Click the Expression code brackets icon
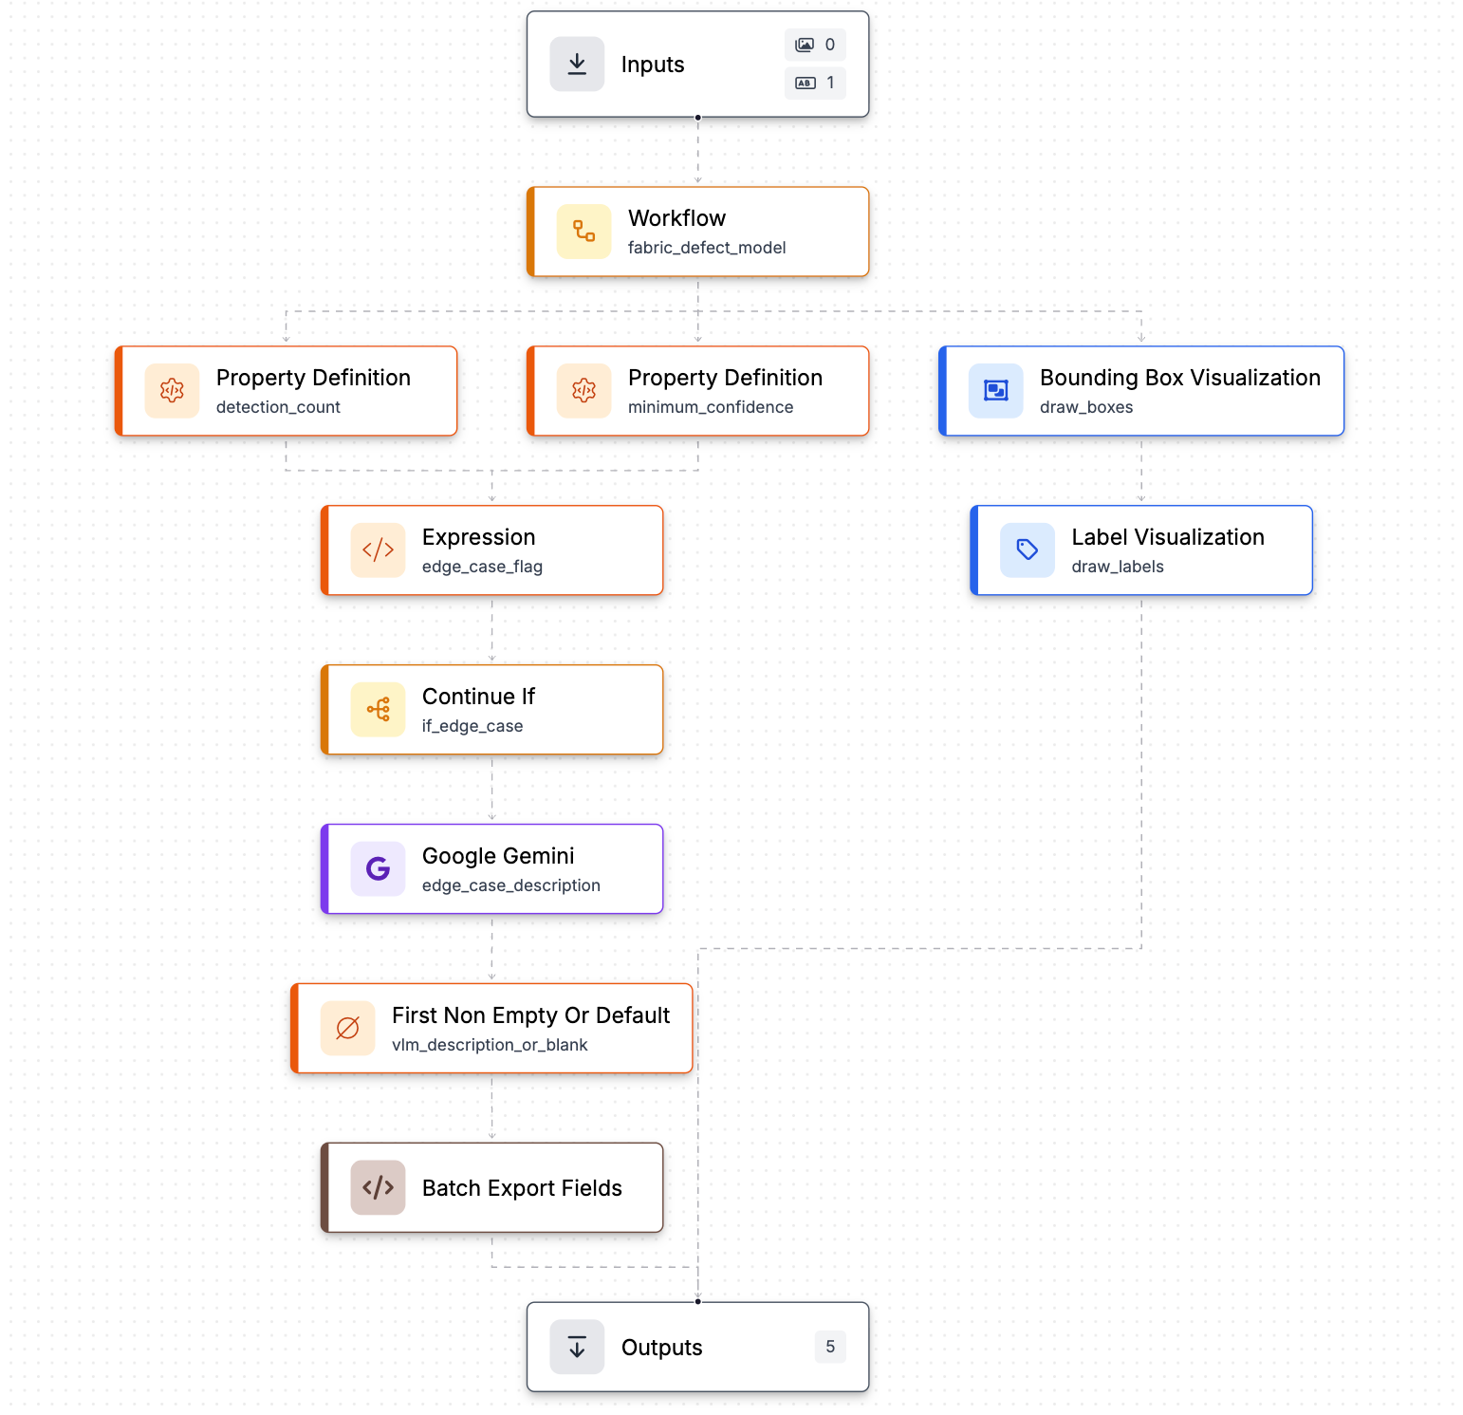This screenshot has width=1463, height=1415. pyautogui.click(x=379, y=550)
